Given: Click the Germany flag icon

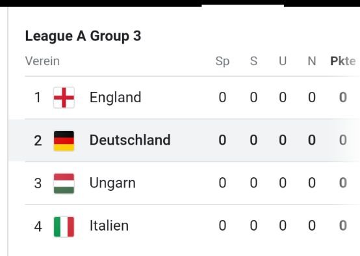Looking at the screenshot, I should 64,141.
